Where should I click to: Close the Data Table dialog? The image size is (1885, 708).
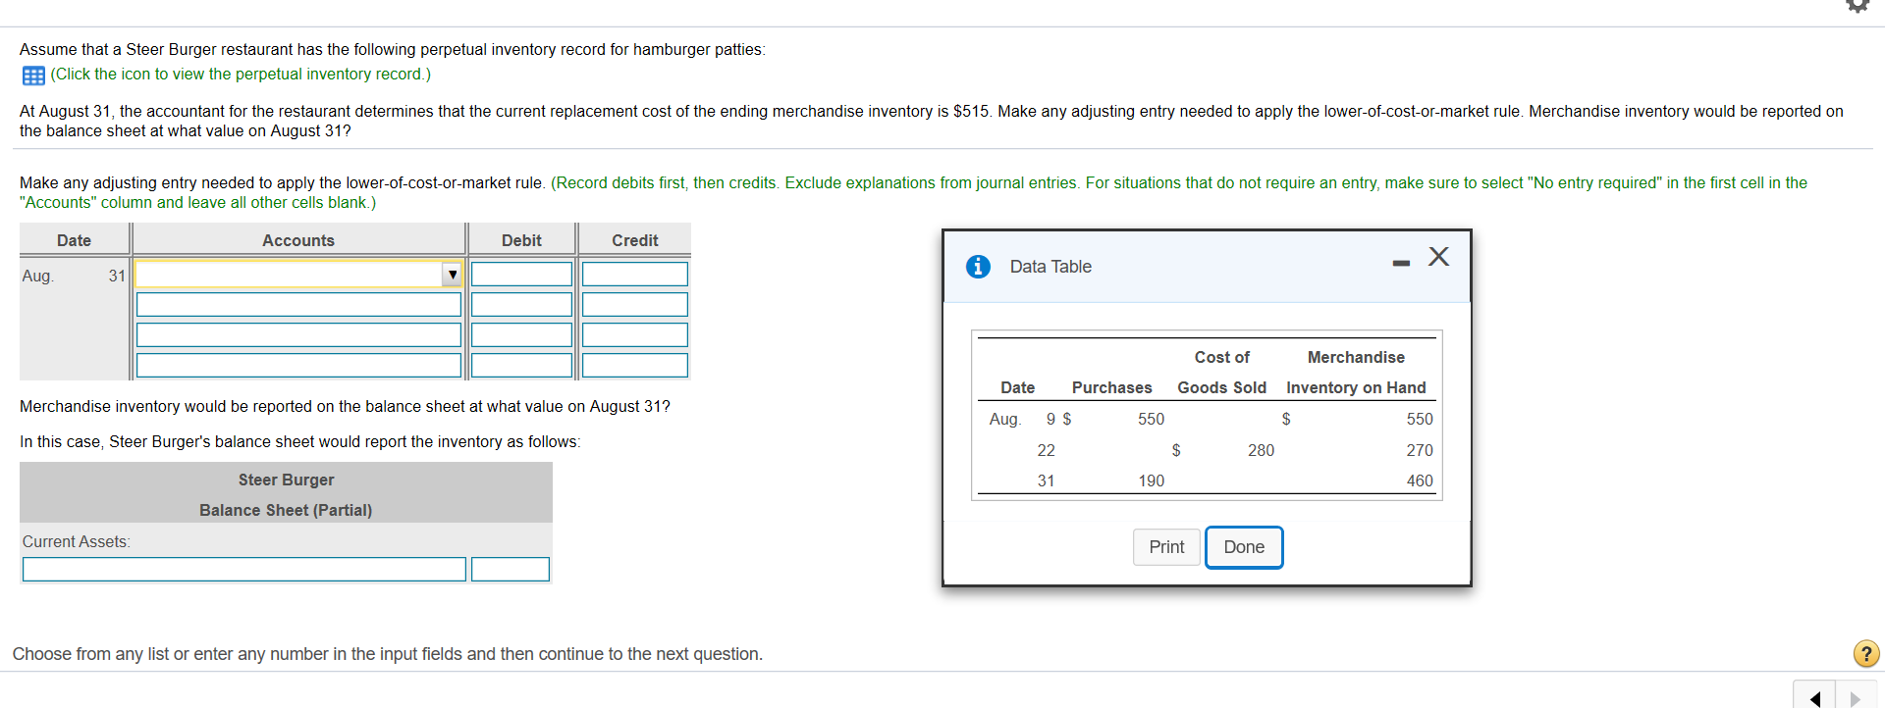tap(1438, 257)
